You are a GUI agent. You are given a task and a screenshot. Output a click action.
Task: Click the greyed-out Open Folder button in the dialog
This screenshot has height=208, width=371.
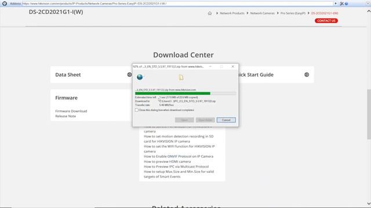[x=205, y=120]
